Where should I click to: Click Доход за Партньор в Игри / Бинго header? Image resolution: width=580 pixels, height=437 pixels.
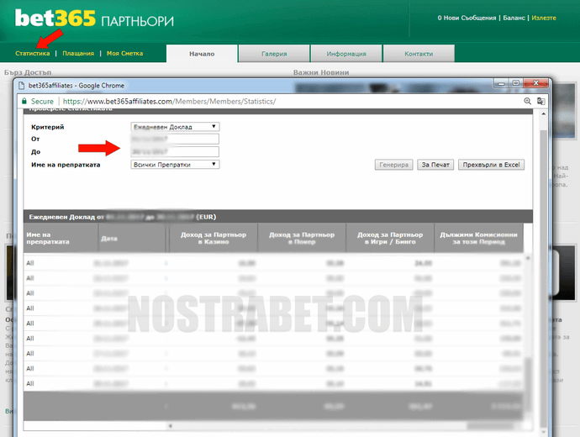pyautogui.click(x=390, y=238)
